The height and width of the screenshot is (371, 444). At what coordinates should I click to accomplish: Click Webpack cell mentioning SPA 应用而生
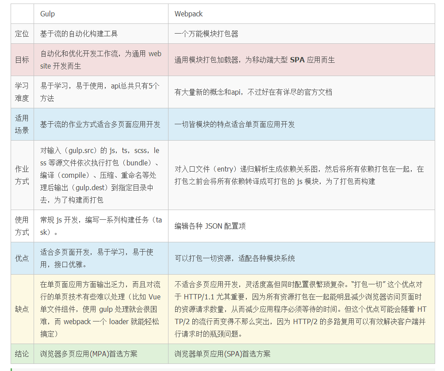(x=302, y=60)
